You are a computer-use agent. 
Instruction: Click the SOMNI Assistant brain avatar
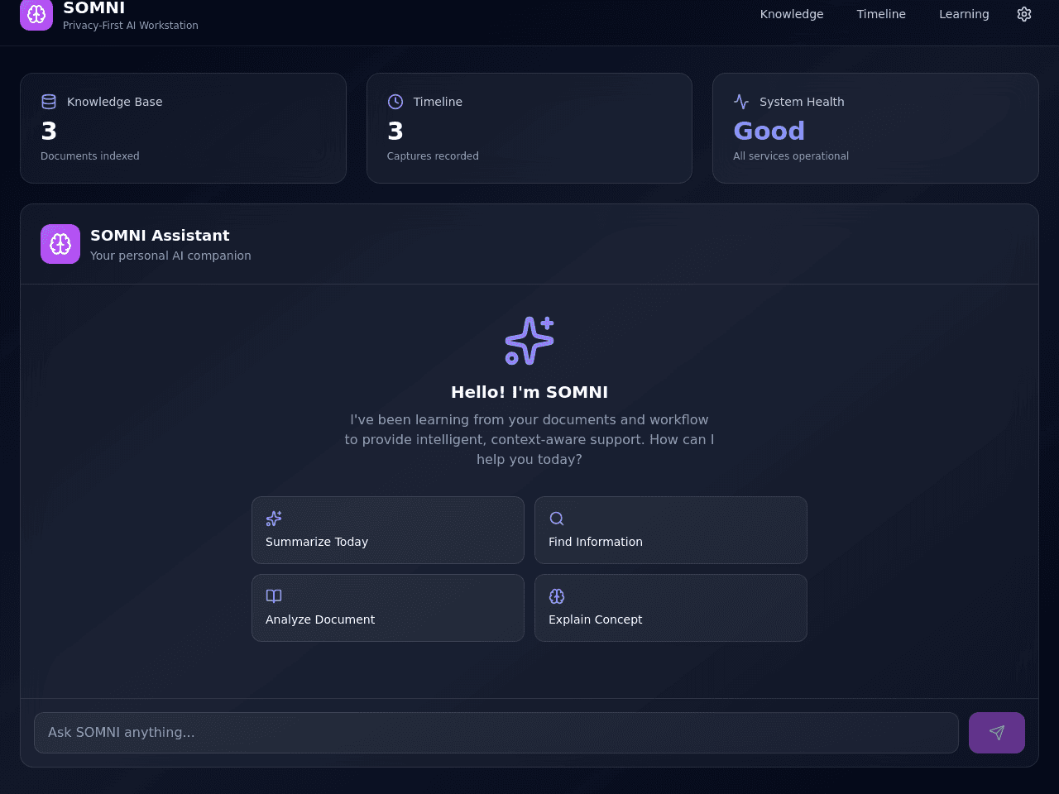coord(60,244)
